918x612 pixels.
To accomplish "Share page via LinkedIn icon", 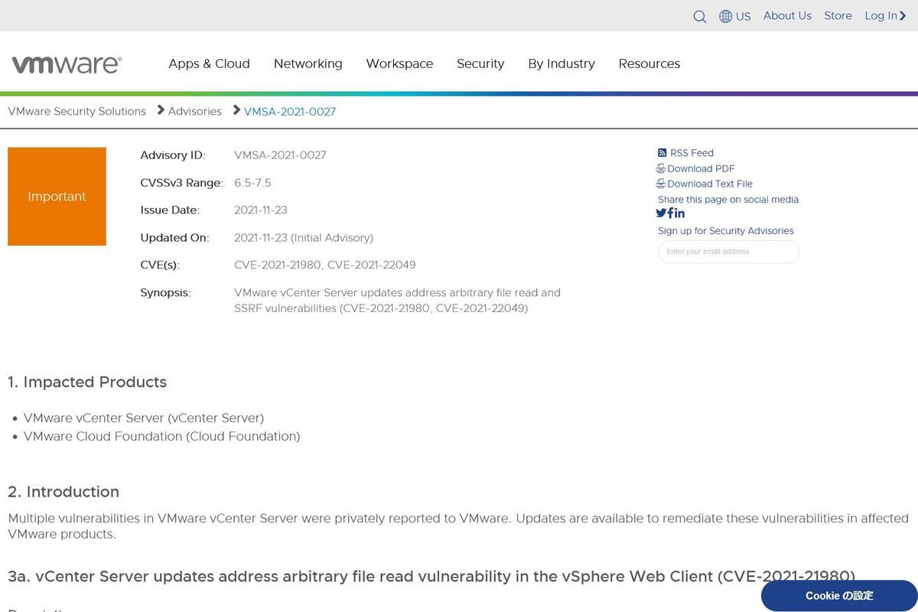I will [x=680, y=213].
